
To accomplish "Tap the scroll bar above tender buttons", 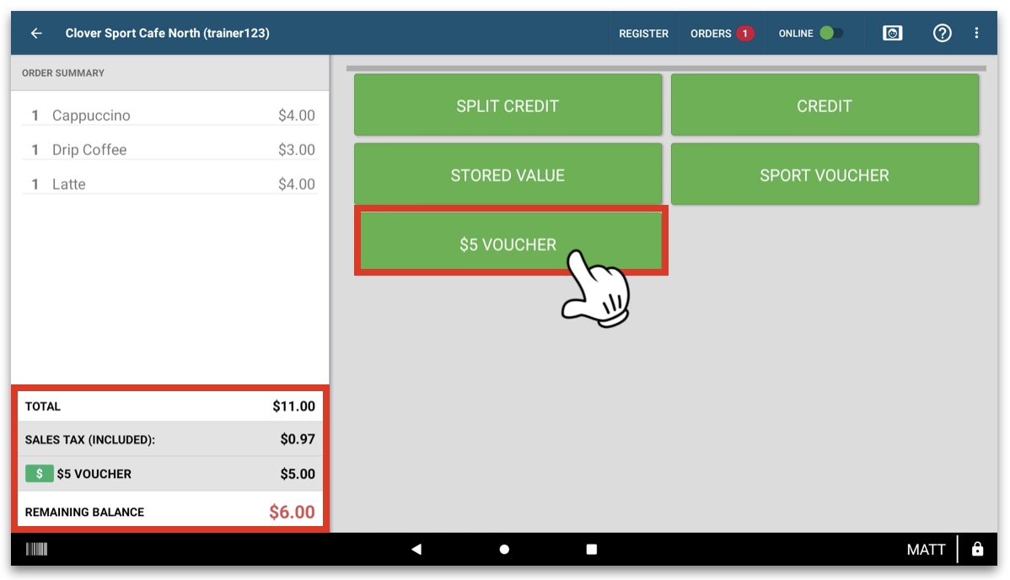I will 666,67.
